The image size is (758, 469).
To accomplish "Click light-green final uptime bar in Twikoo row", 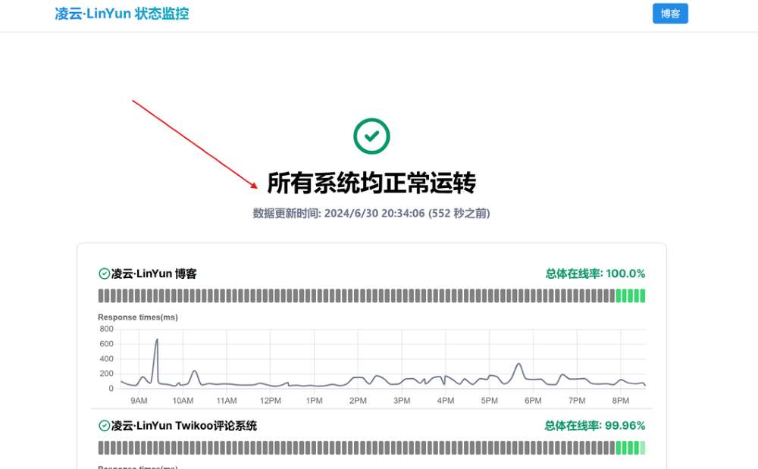I will (642, 448).
